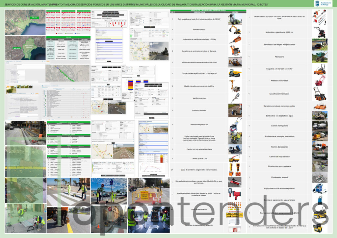The width and height of the screenshot is (337, 238).
Task: Select the wheel loader (Pala cargadora) image
Action: tap(235, 19)
